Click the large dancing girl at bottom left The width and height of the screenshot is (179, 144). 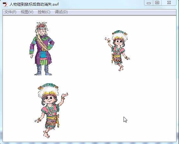[x=51, y=111]
